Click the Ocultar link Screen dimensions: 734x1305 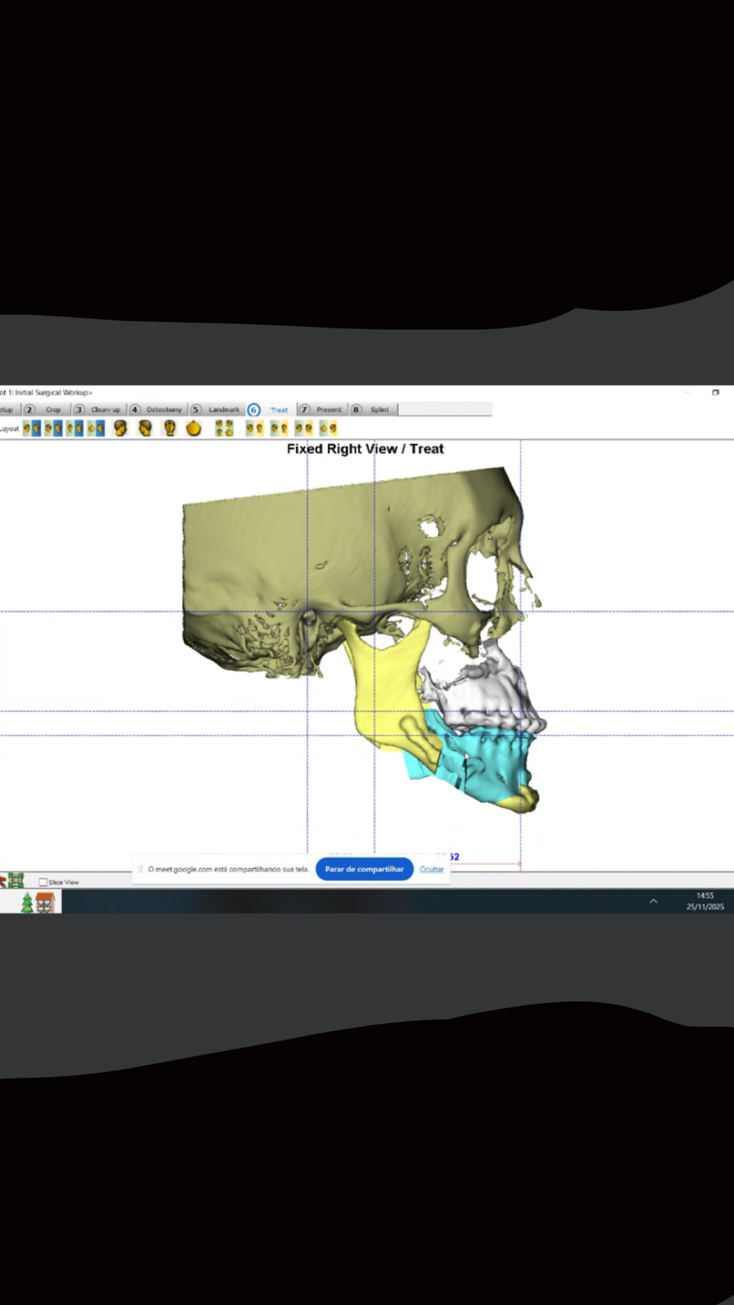431,869
